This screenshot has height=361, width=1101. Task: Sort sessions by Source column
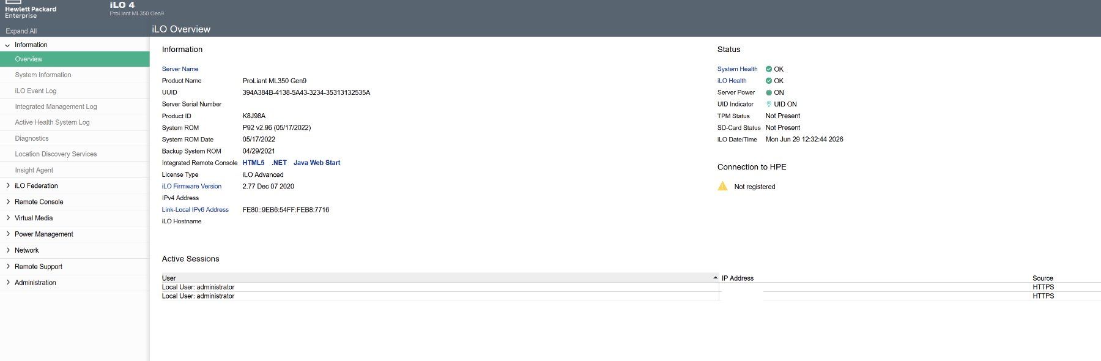1043,278
